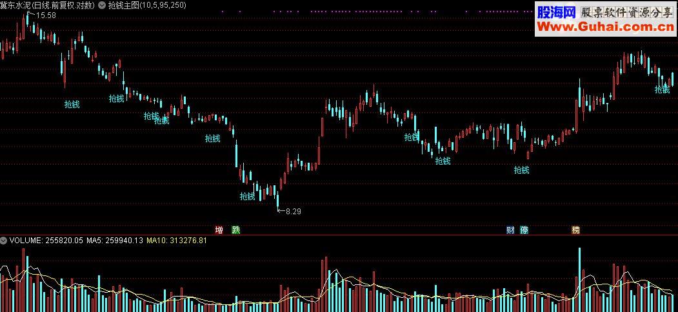Click the 增 event marker icon
Viewport: 678px width, 312px height.
(219, 230)
